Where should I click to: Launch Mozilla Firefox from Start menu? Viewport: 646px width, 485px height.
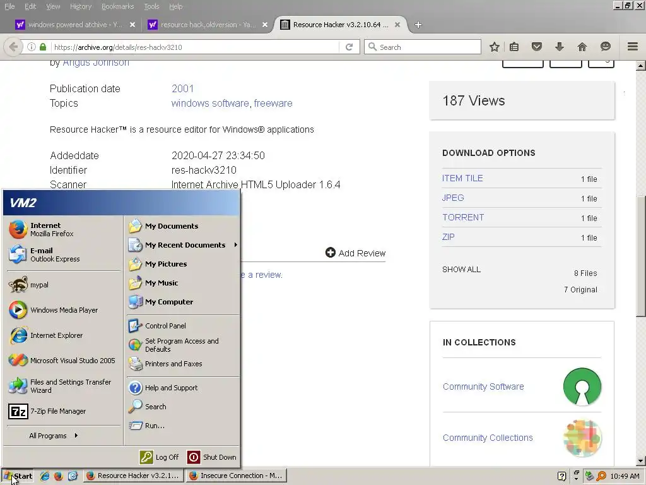(64, 229)
